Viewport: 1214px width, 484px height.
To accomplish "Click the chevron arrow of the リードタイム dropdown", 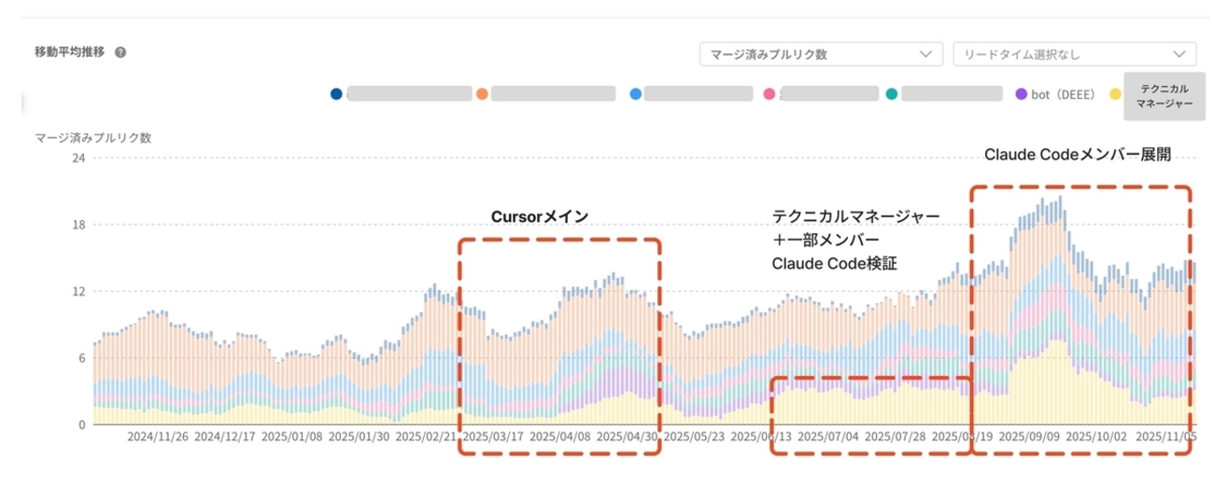I will [1179, 54].
